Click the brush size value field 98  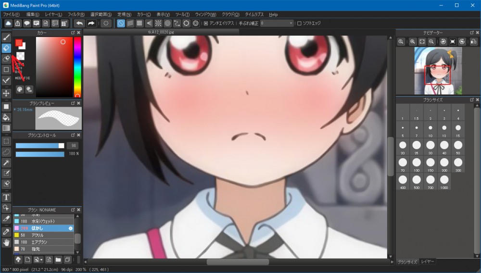pyautogui.click(x=74, y=146)
